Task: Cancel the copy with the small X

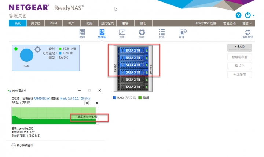Action: [x=97, y=103]
